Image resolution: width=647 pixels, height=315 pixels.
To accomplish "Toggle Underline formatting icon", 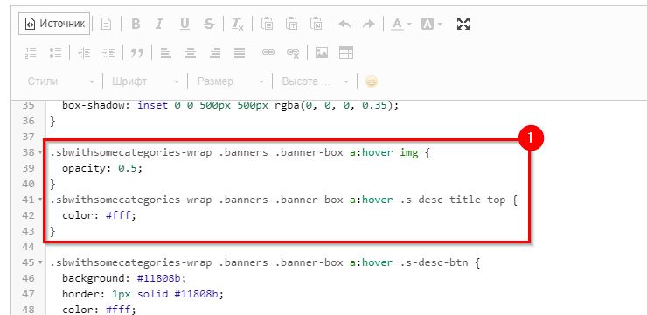I will click(x=184, y=24).
